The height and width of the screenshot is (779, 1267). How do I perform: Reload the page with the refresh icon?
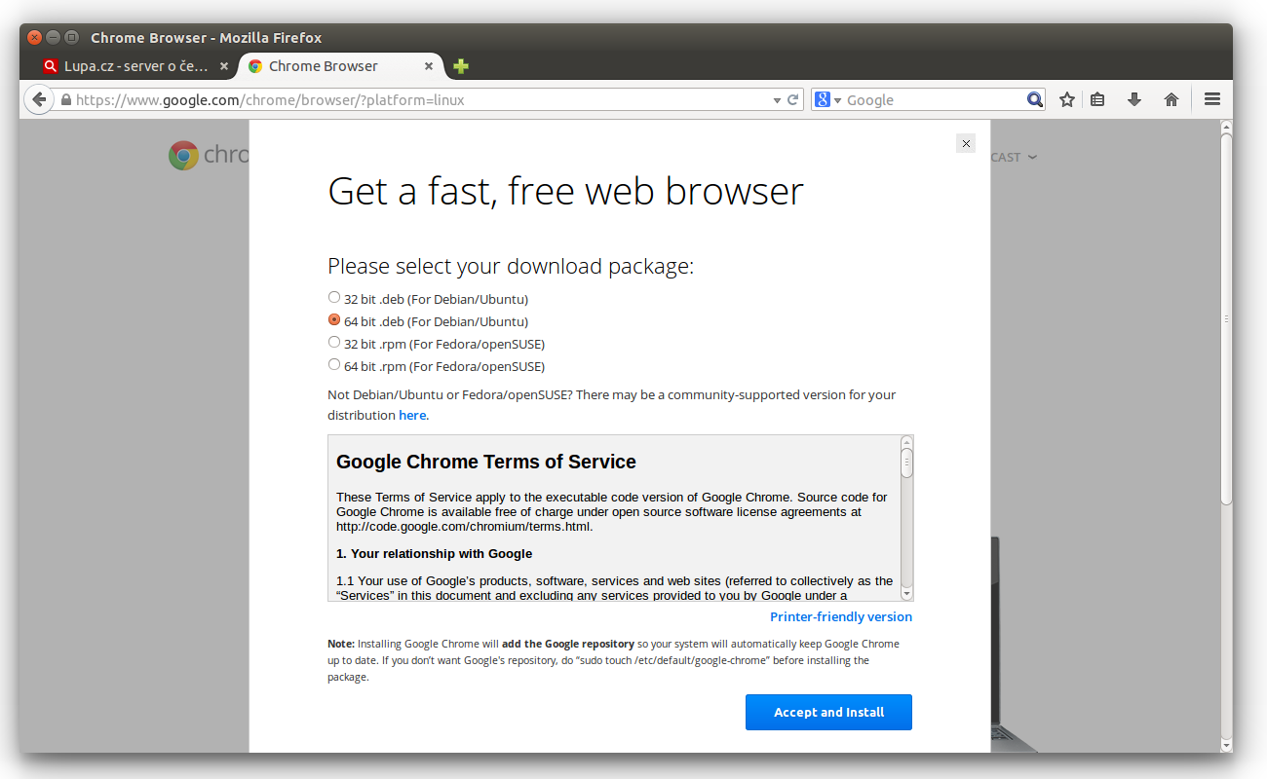pyautogui.click(x=793, y=99)
